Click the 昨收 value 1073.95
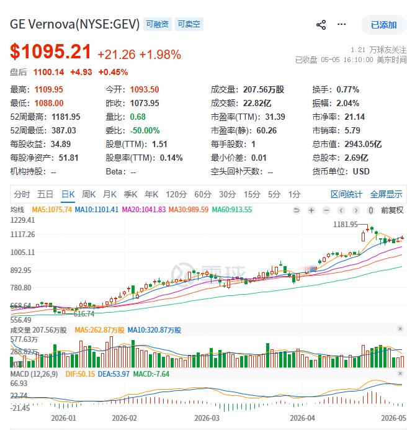 coord(145,104)
